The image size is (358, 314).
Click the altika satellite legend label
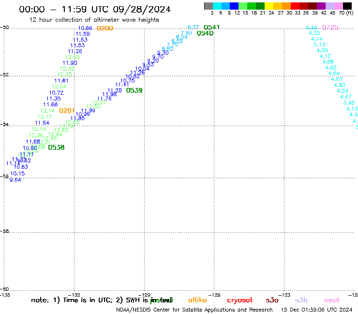(x=197, y=300)
